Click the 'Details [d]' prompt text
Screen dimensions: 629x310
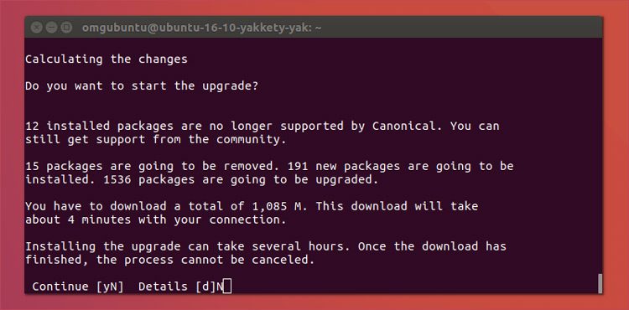(177, 287)
